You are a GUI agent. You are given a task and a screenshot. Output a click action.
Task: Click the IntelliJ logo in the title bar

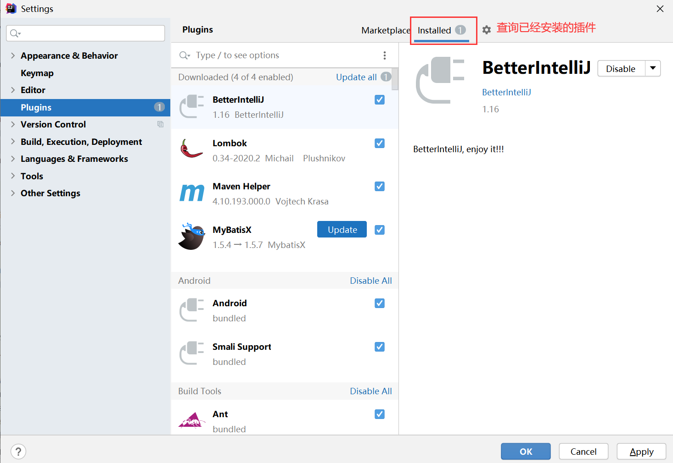[x=11, y=8]
